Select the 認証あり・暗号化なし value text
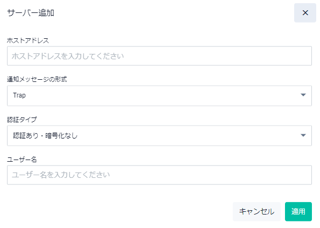The height and width of the screenshot is (228, 320). click(45, 135)
